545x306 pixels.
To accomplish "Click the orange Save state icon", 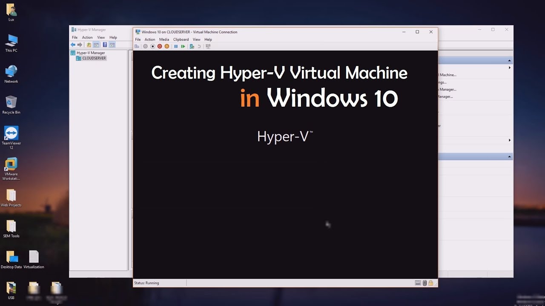I will click(x=167, y=46).
